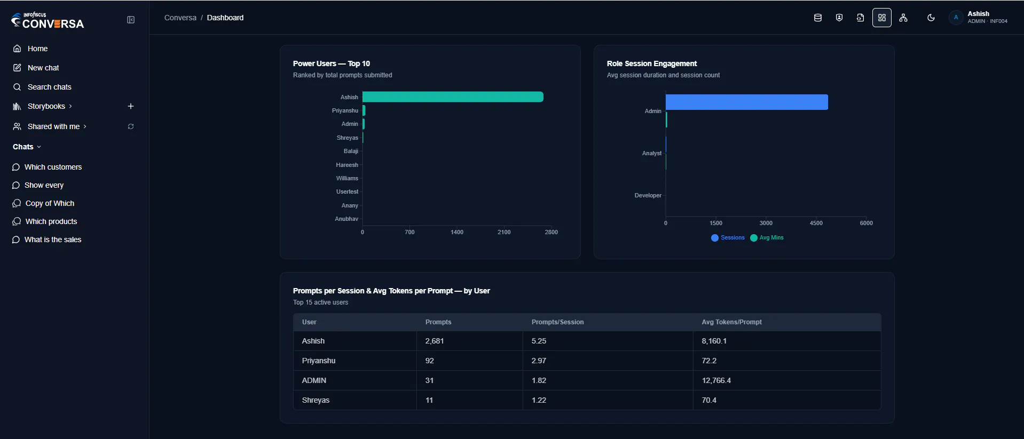Click the 72.2 avg tokens value

[709, 361]
